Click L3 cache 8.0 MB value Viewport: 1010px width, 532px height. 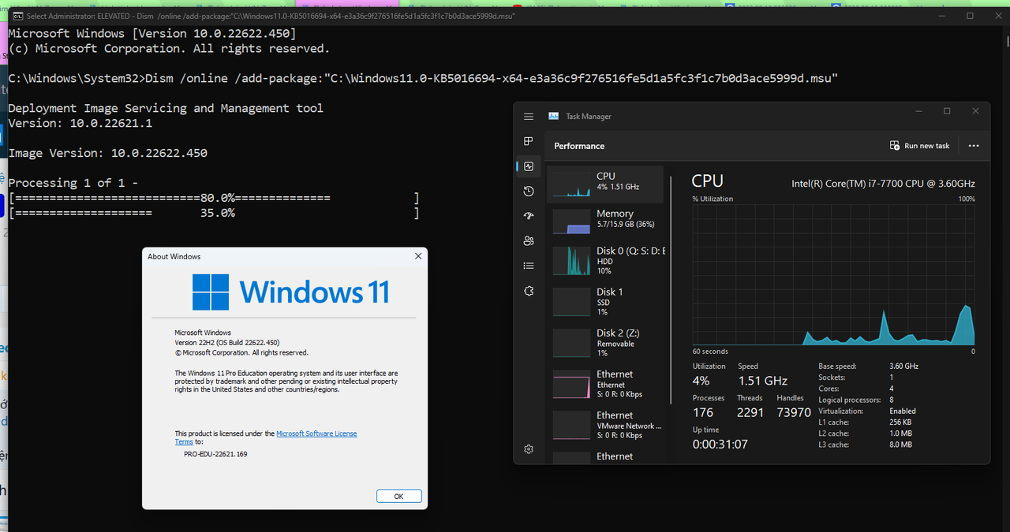(x=900, y=445)
